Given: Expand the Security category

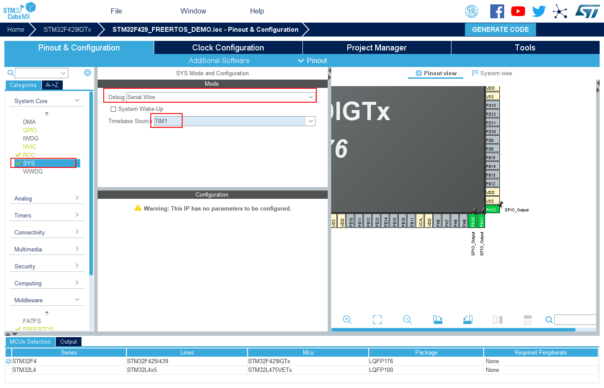Looking at the screenshot, I should coord(47,266).
